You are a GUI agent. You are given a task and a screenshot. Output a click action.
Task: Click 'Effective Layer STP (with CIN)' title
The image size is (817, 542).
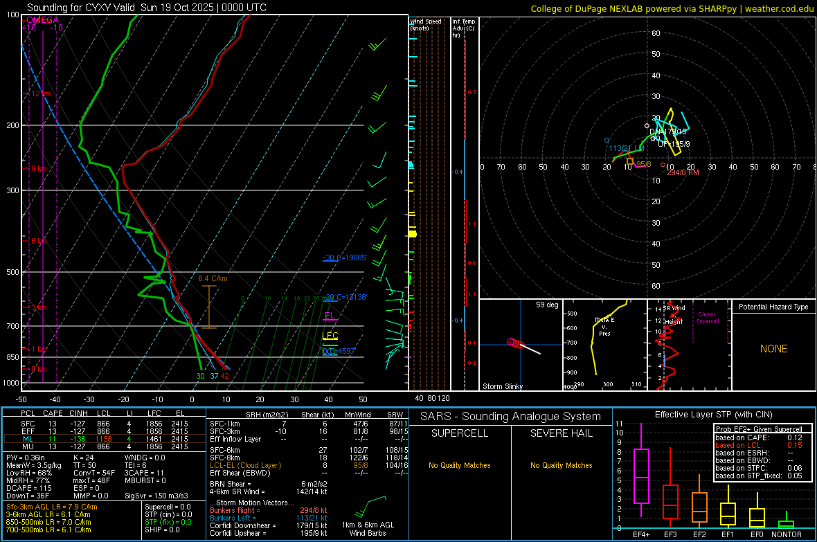[713, 415]
